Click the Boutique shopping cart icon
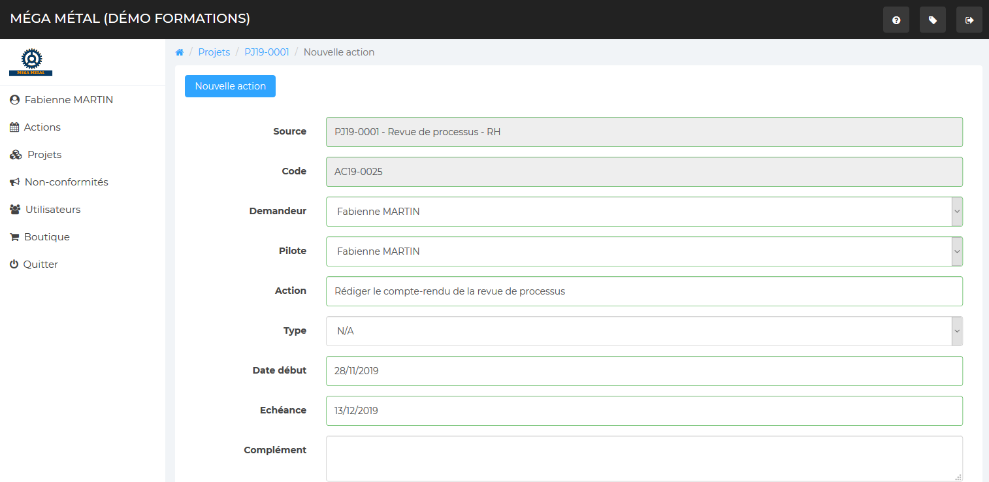The width and height of the screenshot is (989, 482). click(x=14, y=237)
